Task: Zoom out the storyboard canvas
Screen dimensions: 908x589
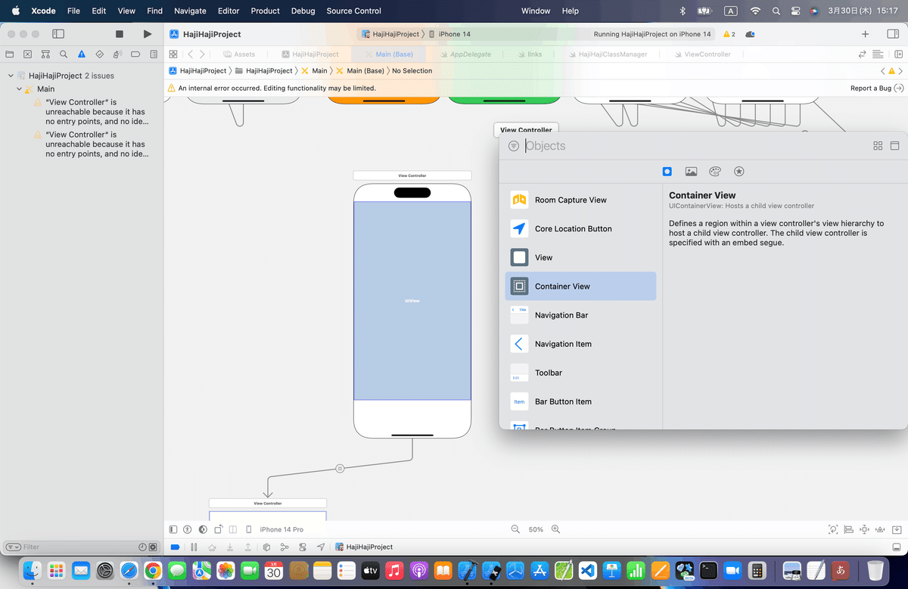Action: point(515,529)
